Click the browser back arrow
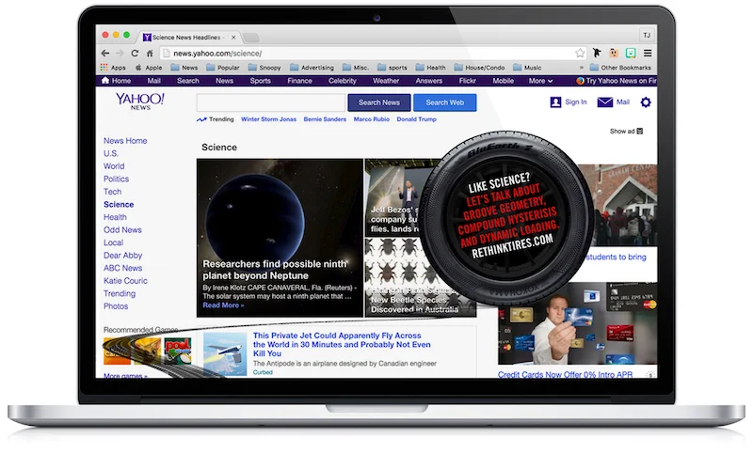 click(105, 54)
